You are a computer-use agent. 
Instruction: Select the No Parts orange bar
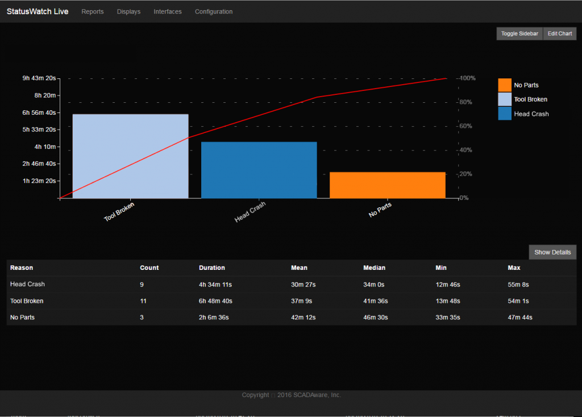387,184
